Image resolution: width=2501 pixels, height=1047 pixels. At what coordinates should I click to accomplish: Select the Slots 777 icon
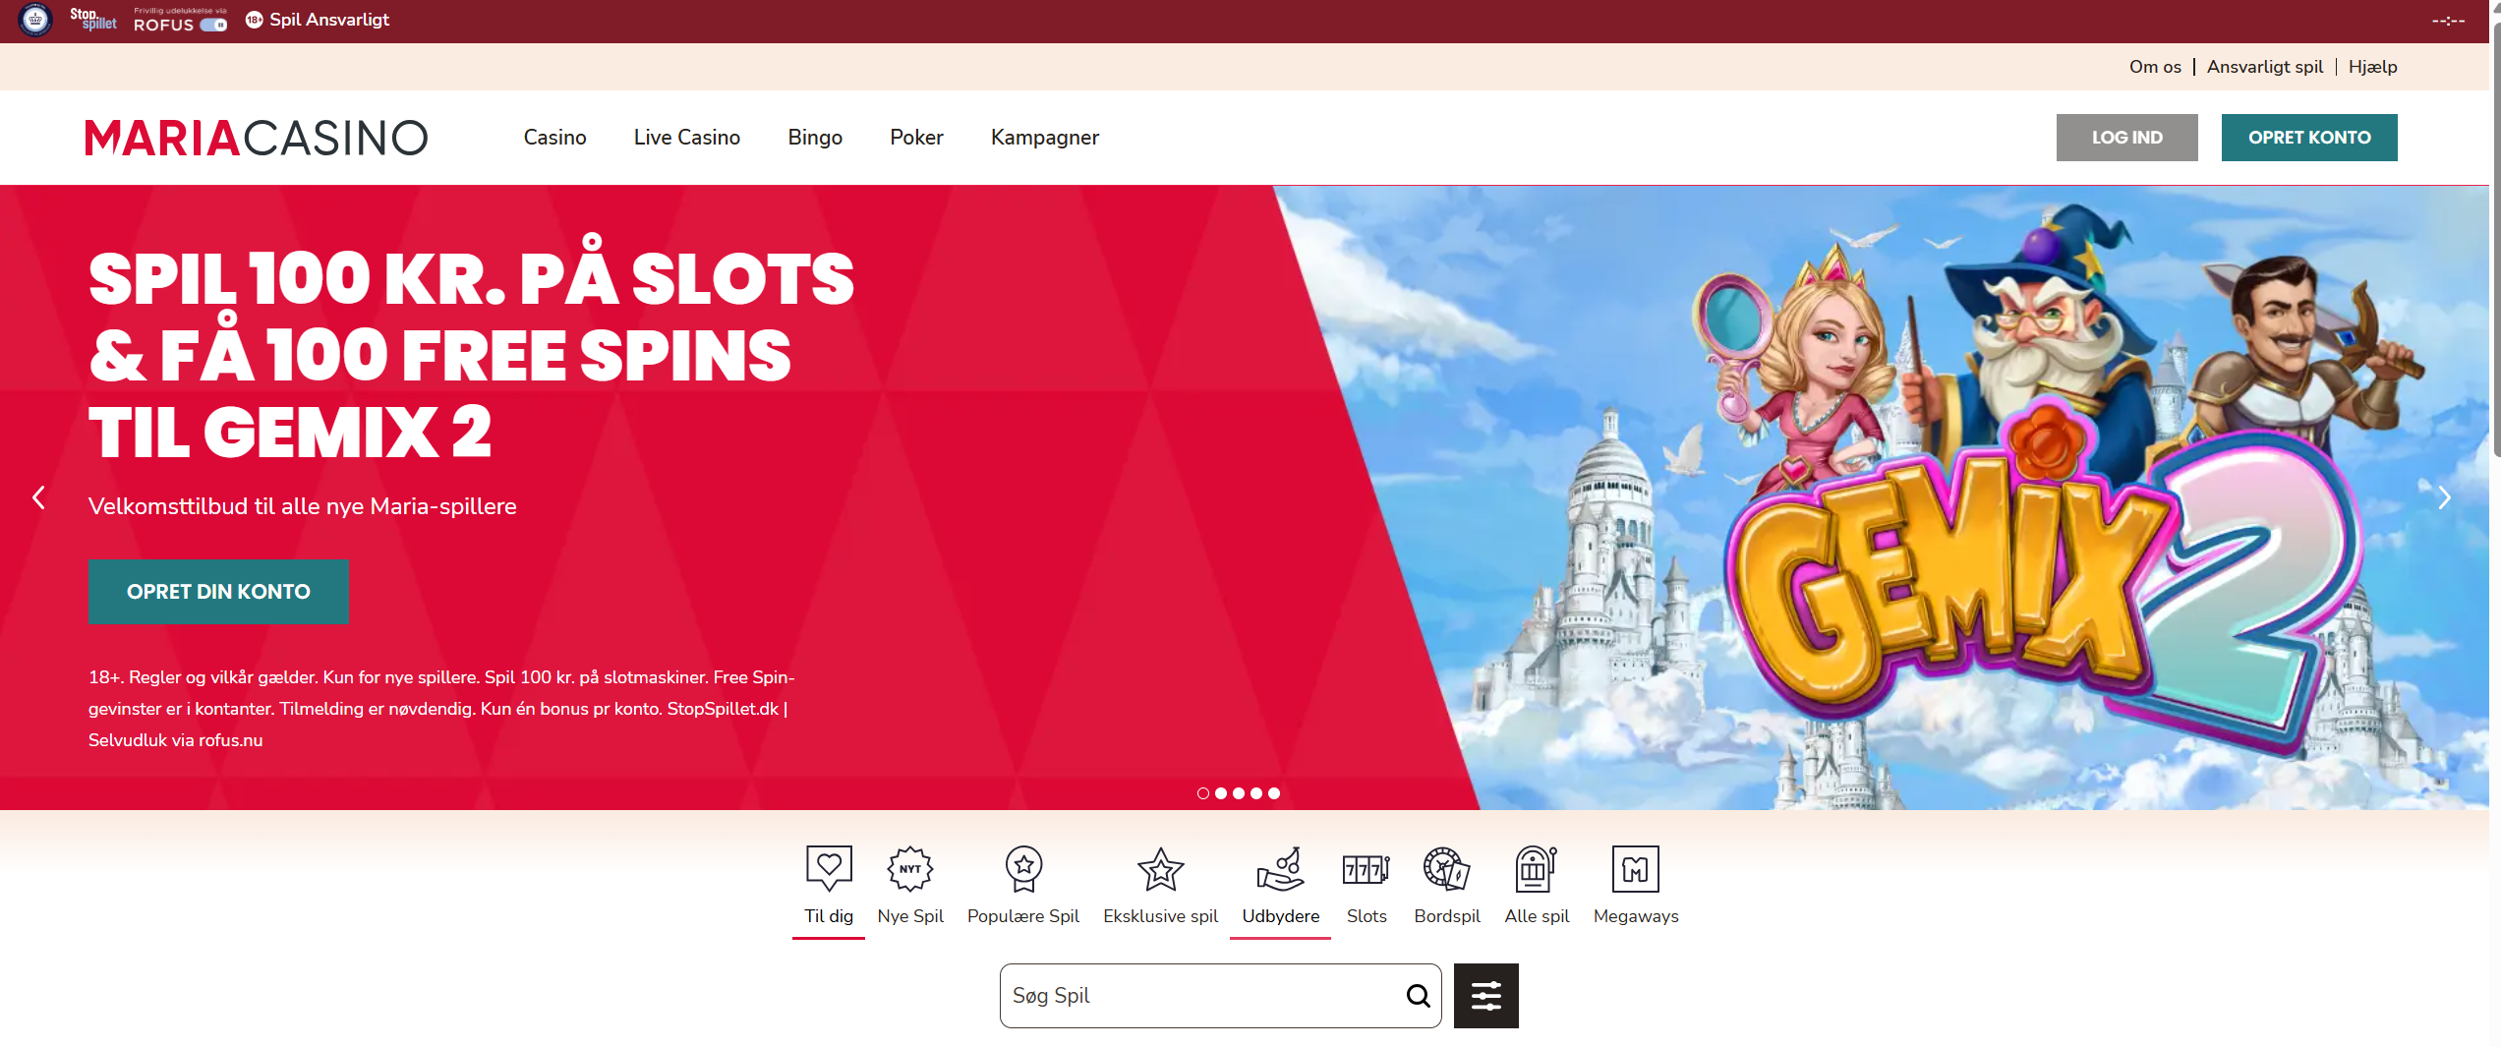[x=1367, y=868]
